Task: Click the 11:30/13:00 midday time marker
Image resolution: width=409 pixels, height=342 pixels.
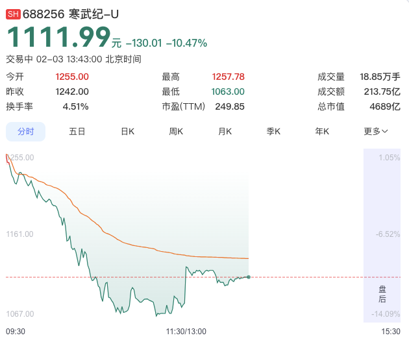Action: [186, 331]
